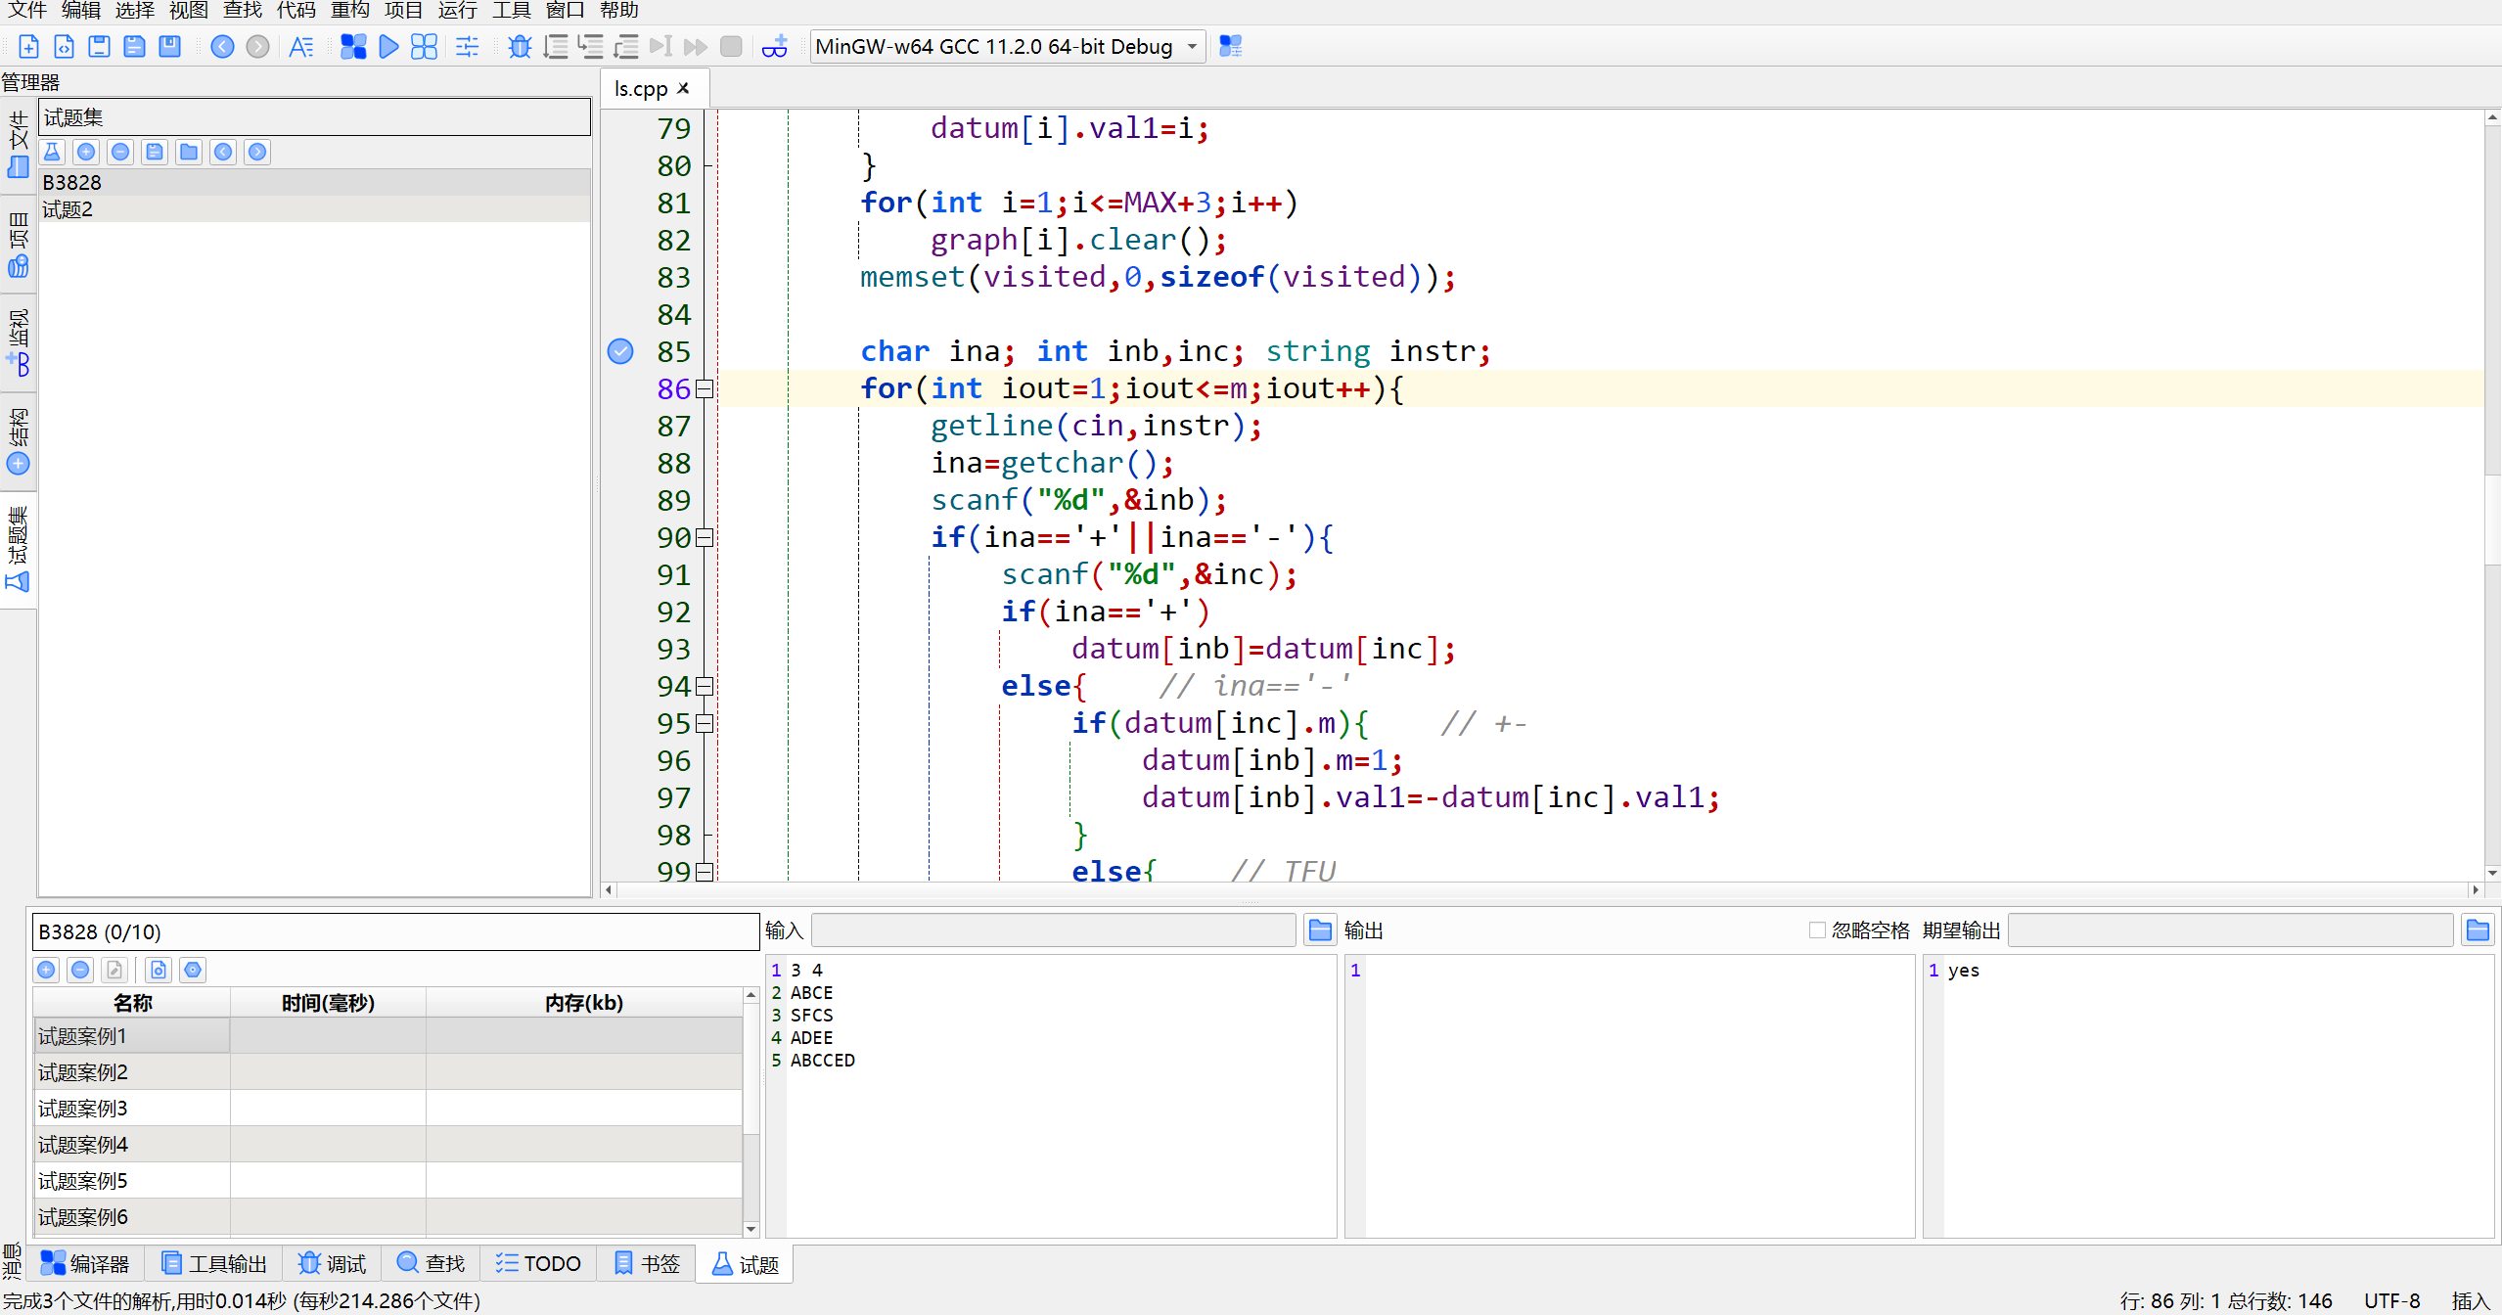2502x1315 pixels.
Task: Open the compiler set dropdown MinGW-w64 GCC
Action: click(1007, 46)
